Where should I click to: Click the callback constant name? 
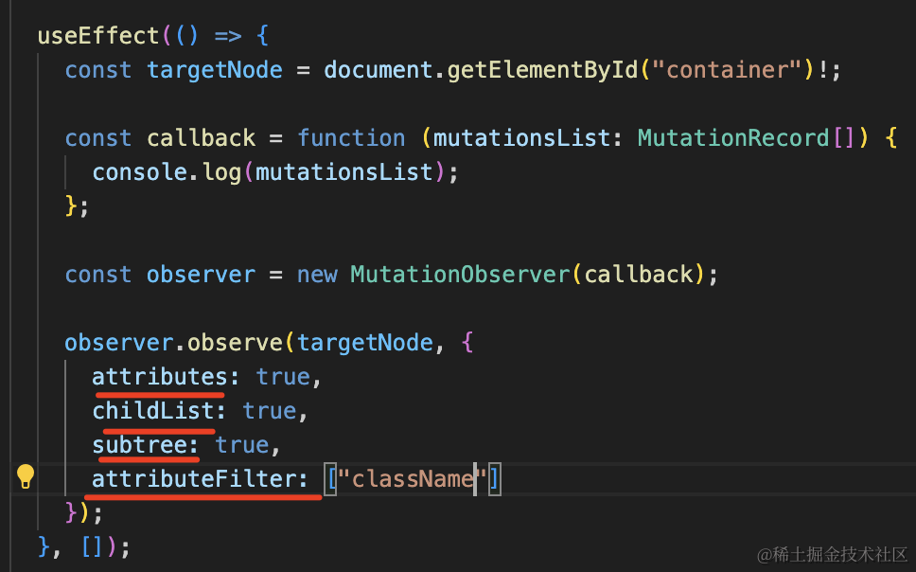tap(201, 138)
